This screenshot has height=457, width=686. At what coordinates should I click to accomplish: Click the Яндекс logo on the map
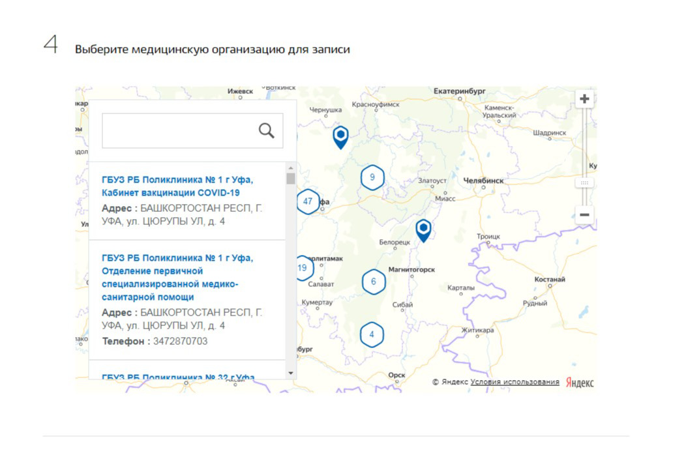(580, 383)
